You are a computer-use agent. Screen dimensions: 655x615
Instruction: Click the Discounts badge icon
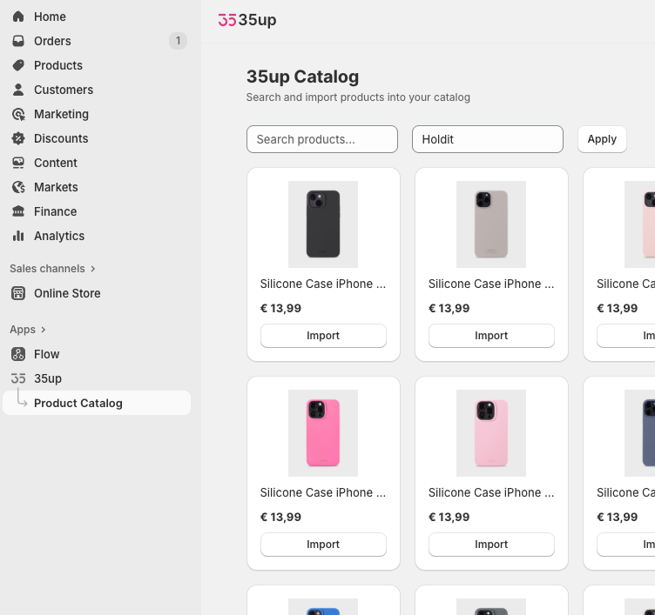click(x=18, y=138)
